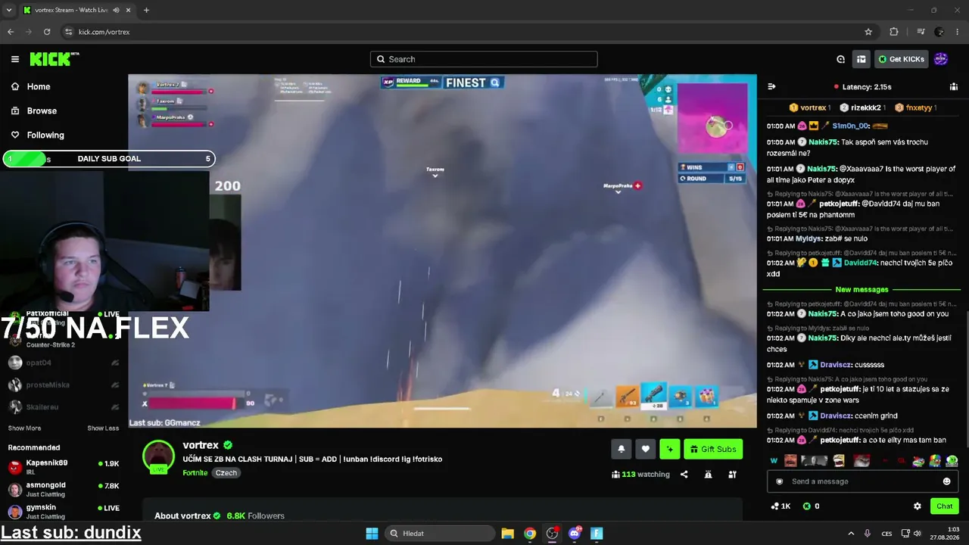Open chat settings gear
Image resolution: width=969 pixels, height=545 pixels.
(x=918, y=506)
